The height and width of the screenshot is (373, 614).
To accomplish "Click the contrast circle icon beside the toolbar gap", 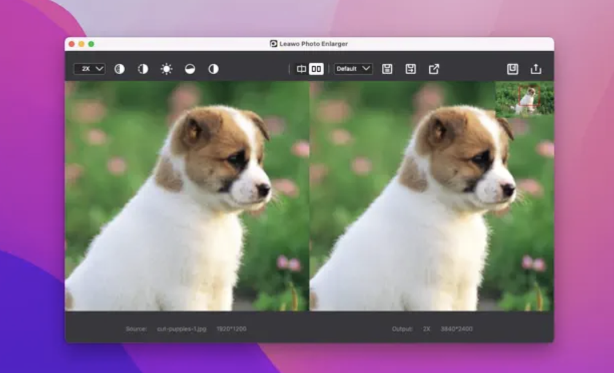I will point(214,69).
